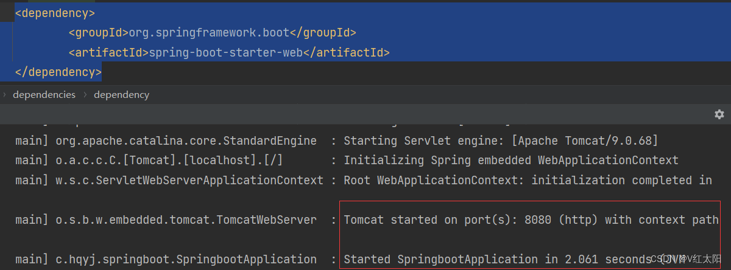Select the 'dependency' breadcrumb item
731x270 pixels.
pos(121,95)
